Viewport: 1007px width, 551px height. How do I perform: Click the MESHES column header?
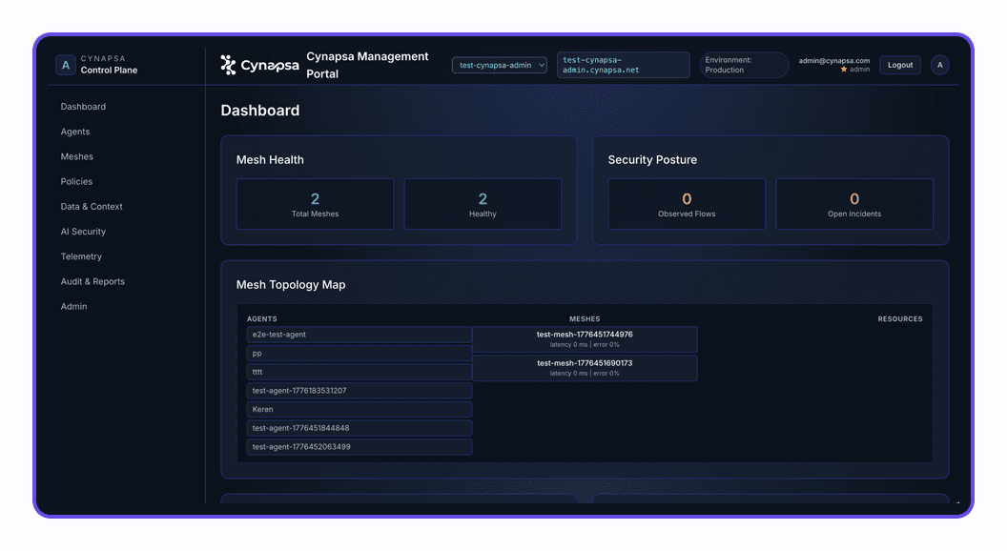pyautogui.click(x=585, y=318)
